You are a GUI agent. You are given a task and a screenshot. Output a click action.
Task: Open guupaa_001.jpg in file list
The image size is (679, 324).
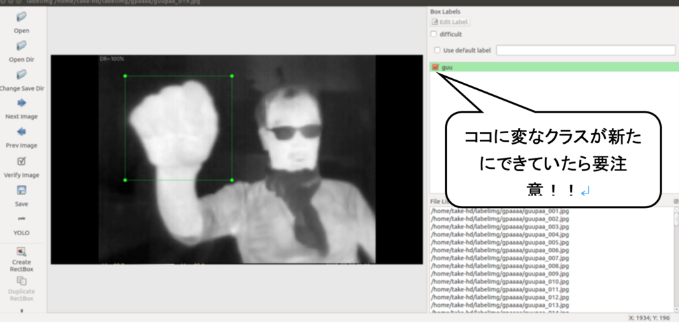500,211
